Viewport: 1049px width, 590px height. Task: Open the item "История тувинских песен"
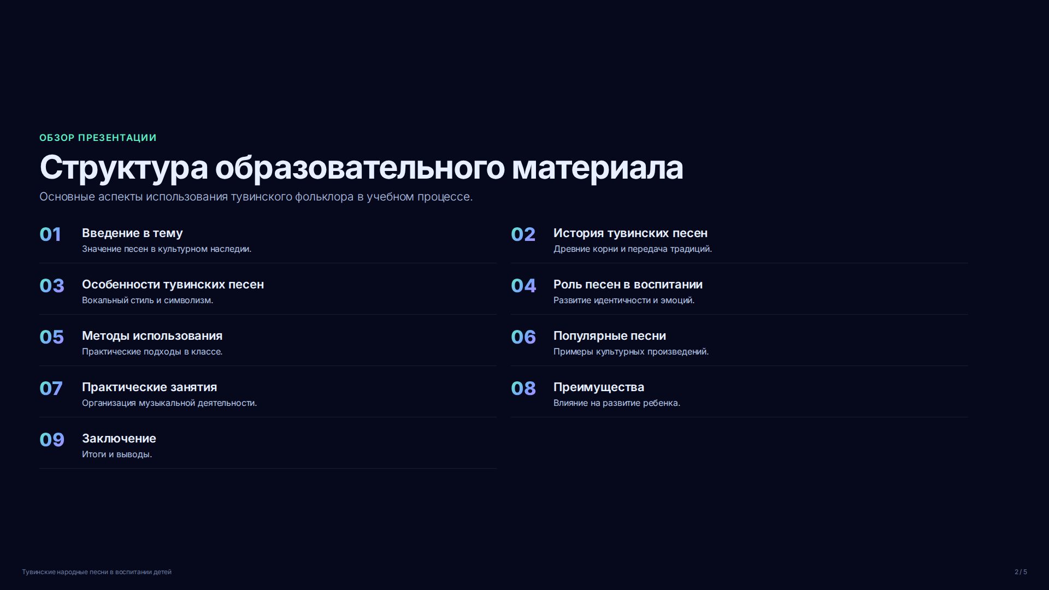coord(630,233)
